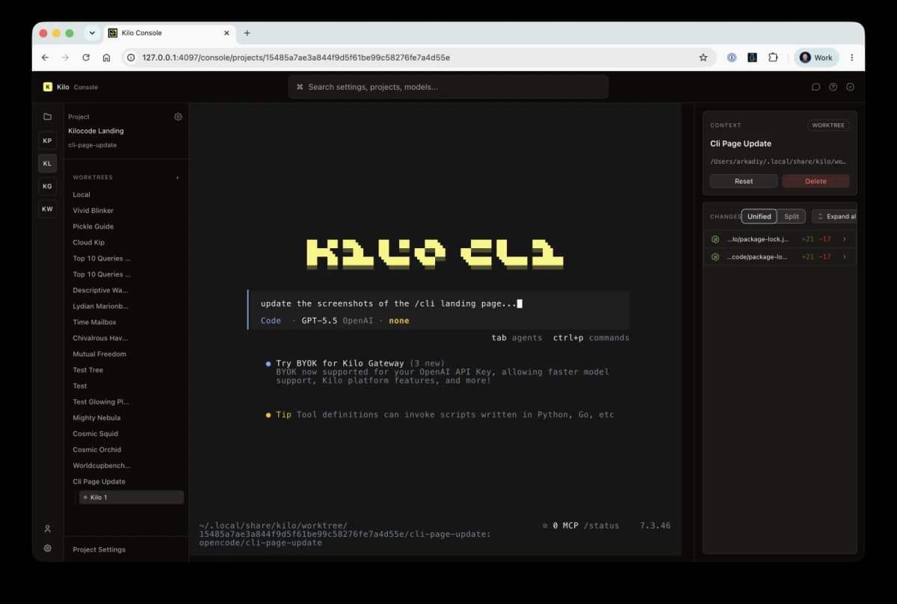
Task: Open a new browser tab
Action: [x=247, y=33]
